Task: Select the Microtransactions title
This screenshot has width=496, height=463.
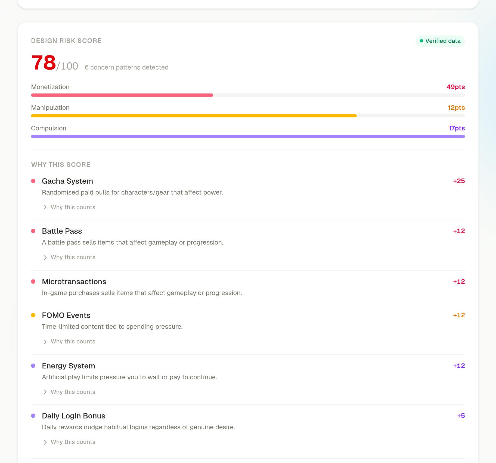Action: [74, 282]
